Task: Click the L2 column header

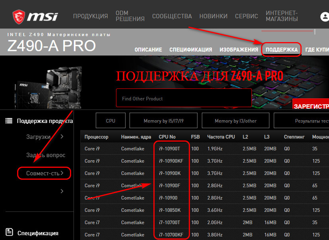Action: pyautogui.click(x=245, y=137)
